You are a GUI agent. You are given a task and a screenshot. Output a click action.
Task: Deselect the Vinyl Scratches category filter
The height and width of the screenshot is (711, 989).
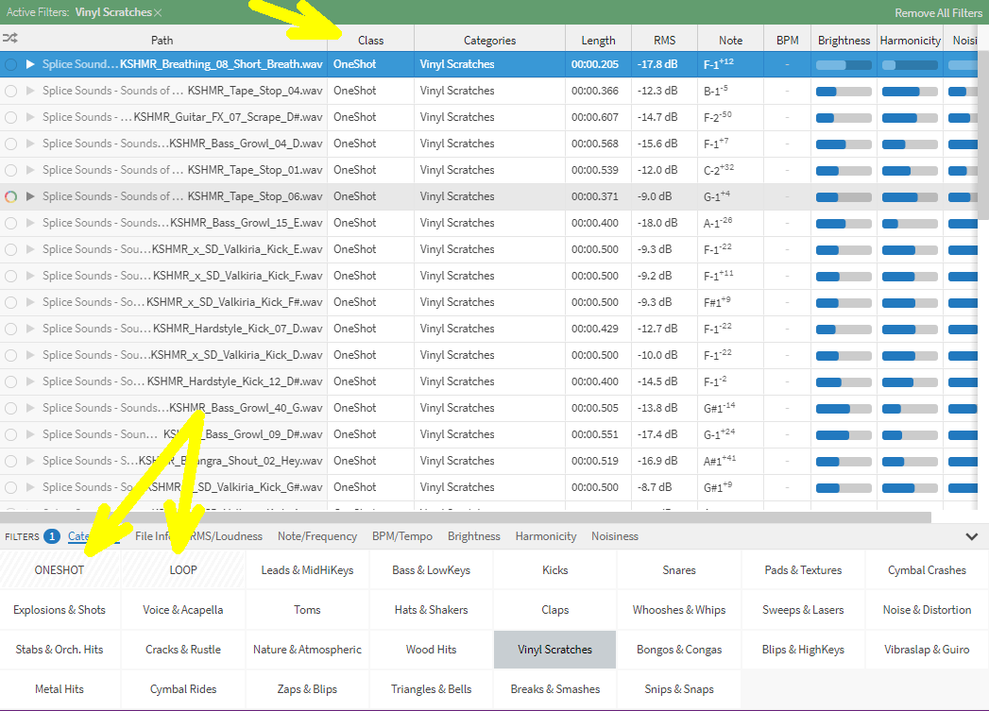555,650
